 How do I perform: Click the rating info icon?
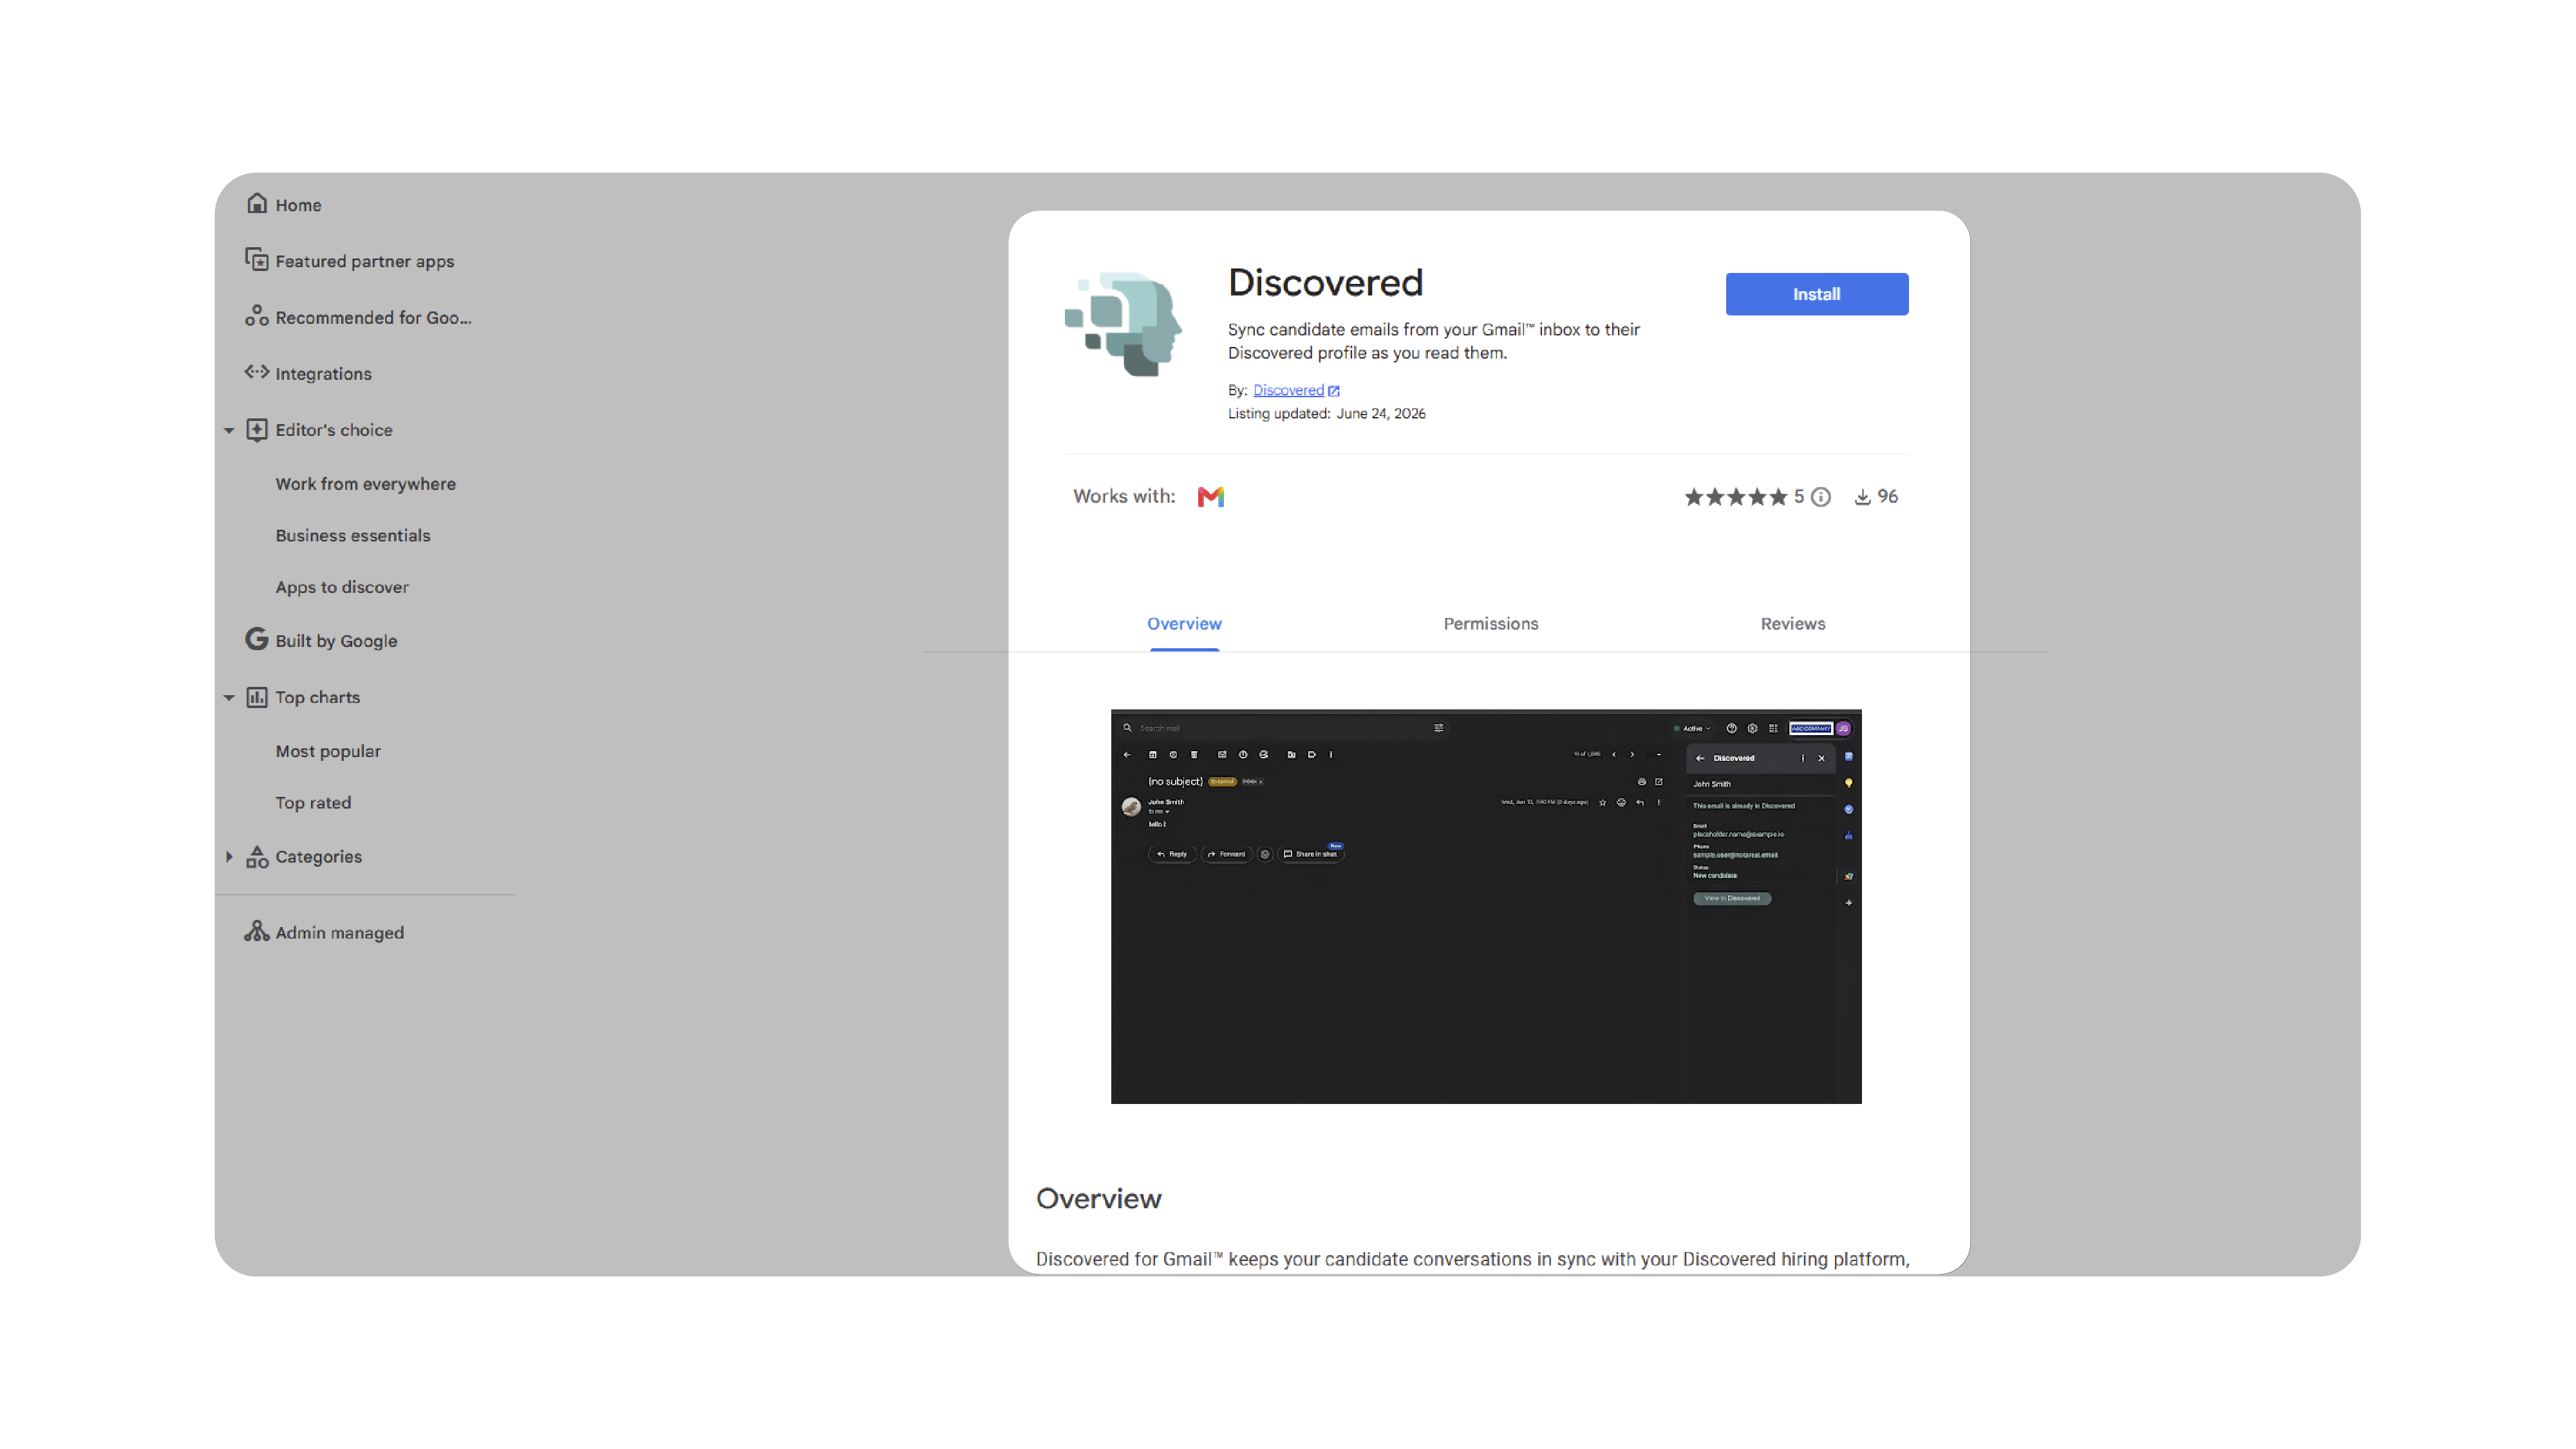(x=1821, y=497)
